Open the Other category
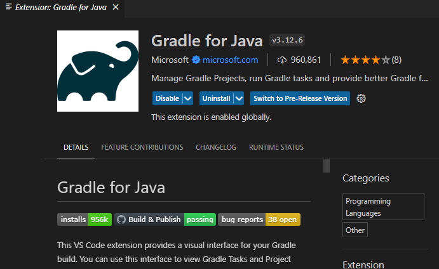The height and width of the screenshot is (269, 439). [x=355, y=230]
